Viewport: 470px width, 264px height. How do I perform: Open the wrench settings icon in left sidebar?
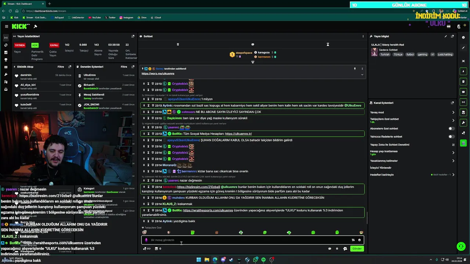6,74
